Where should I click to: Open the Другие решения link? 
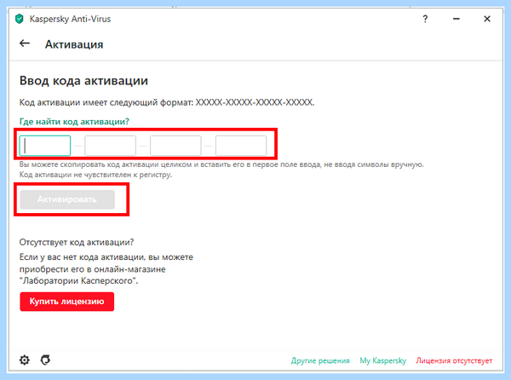pyautogui.click(x=320, y=360)
